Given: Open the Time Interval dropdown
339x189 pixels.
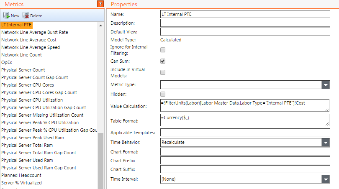Looking at the screenshot, I should pyautogui.click(x=326, y=179).
